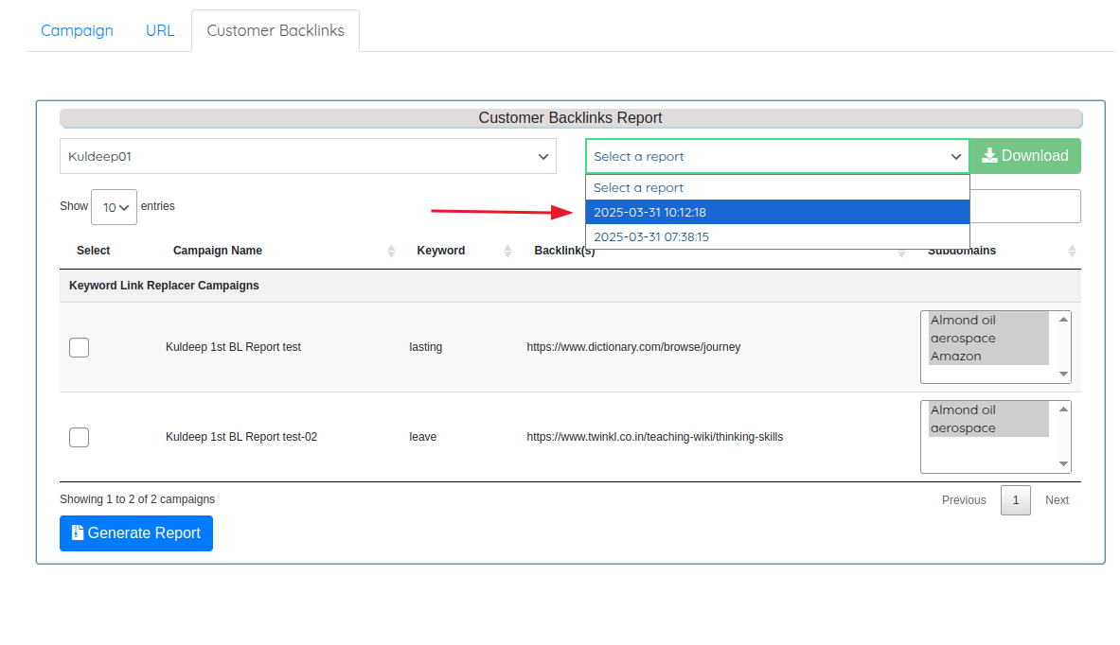Sort by Campaign Name column arrows
This screenshot has width=1120, height=645.
[x=391, y=251]
